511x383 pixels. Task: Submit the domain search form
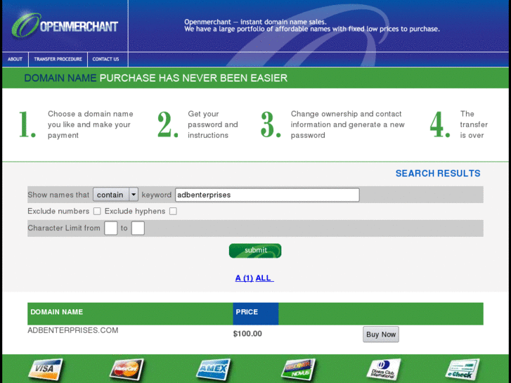(255, 250)
